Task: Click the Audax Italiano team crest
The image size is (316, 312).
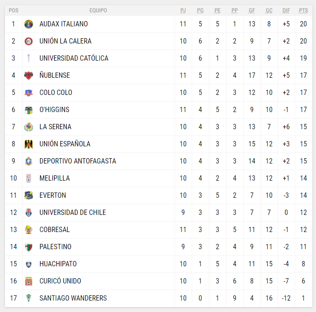Action: coord(29,24)
